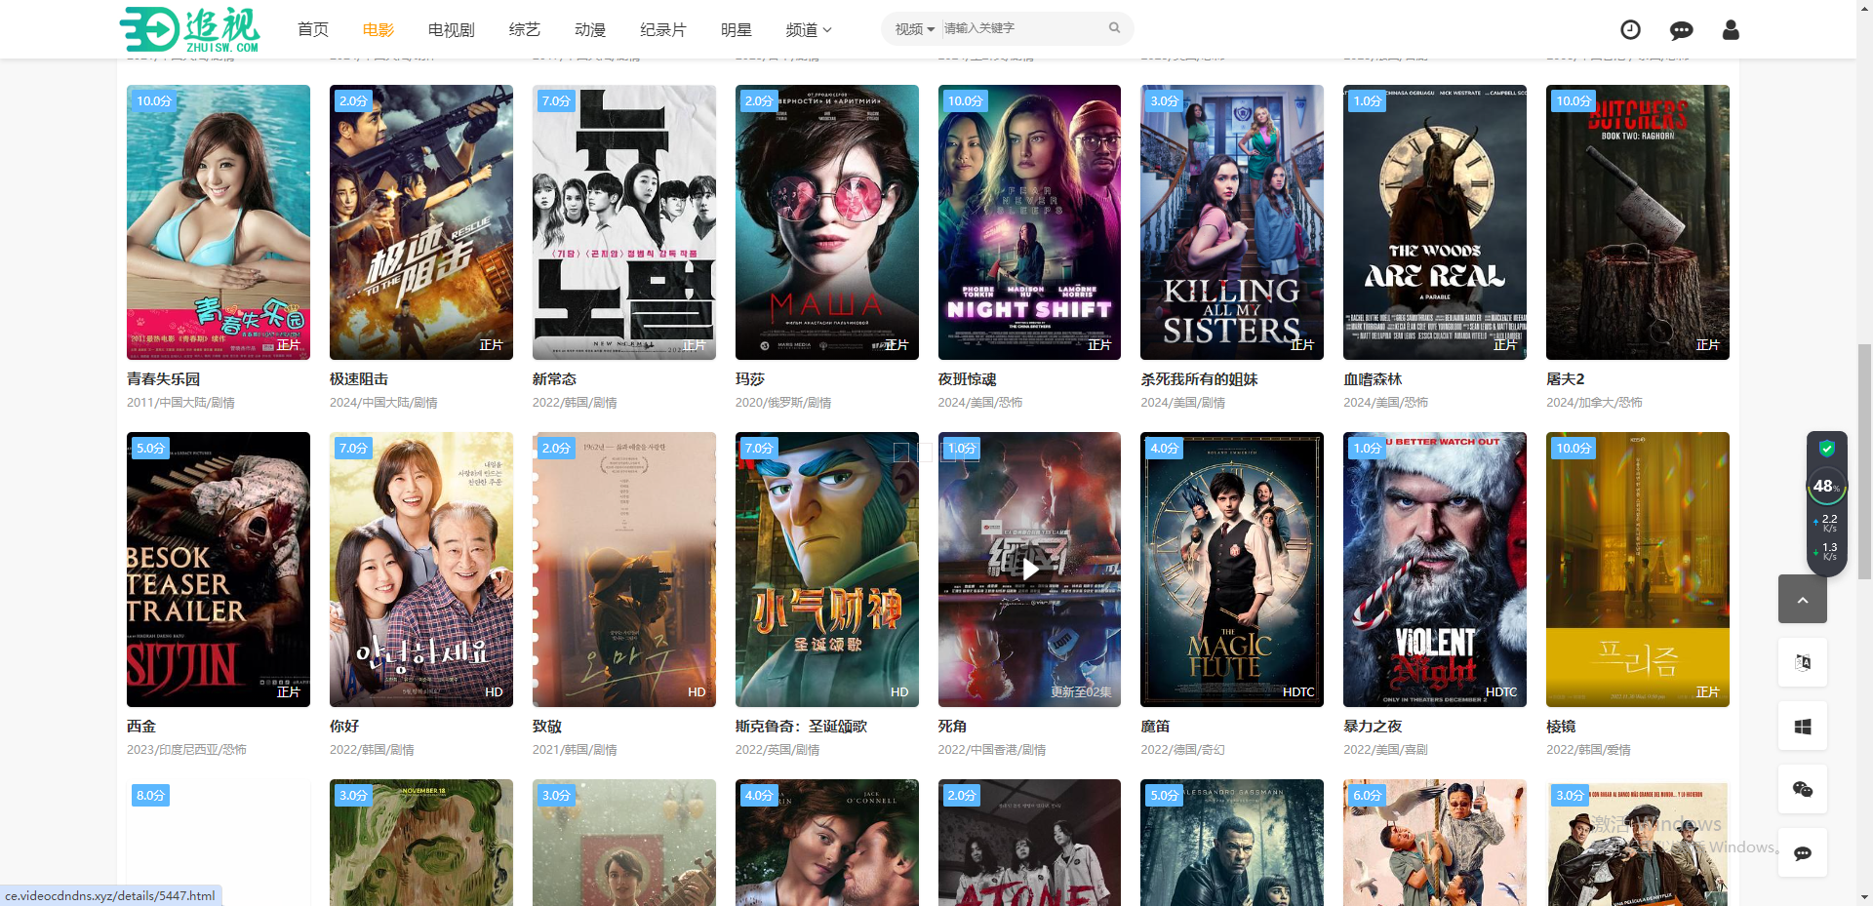Open the 致敬 title link
Screen dimensions: 1873x906
point(547,727)
